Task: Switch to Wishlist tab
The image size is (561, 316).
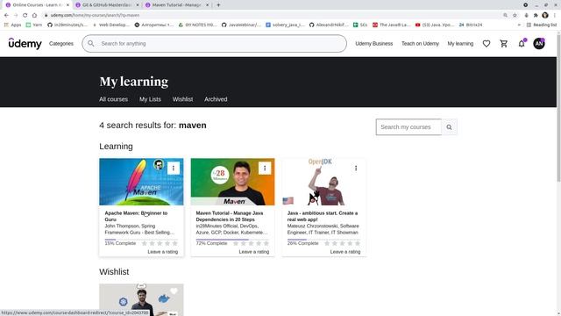Action: pyautogui.click(x=182, y=99)
